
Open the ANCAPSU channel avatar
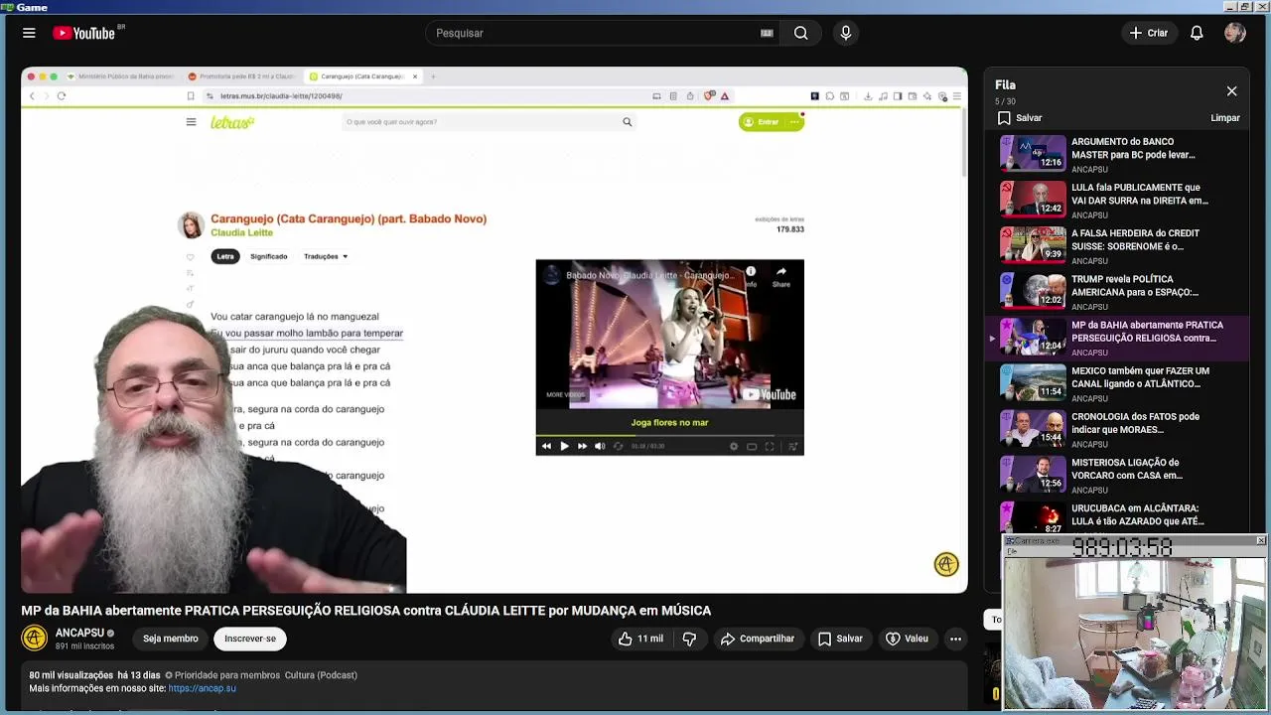coord(35,638)
